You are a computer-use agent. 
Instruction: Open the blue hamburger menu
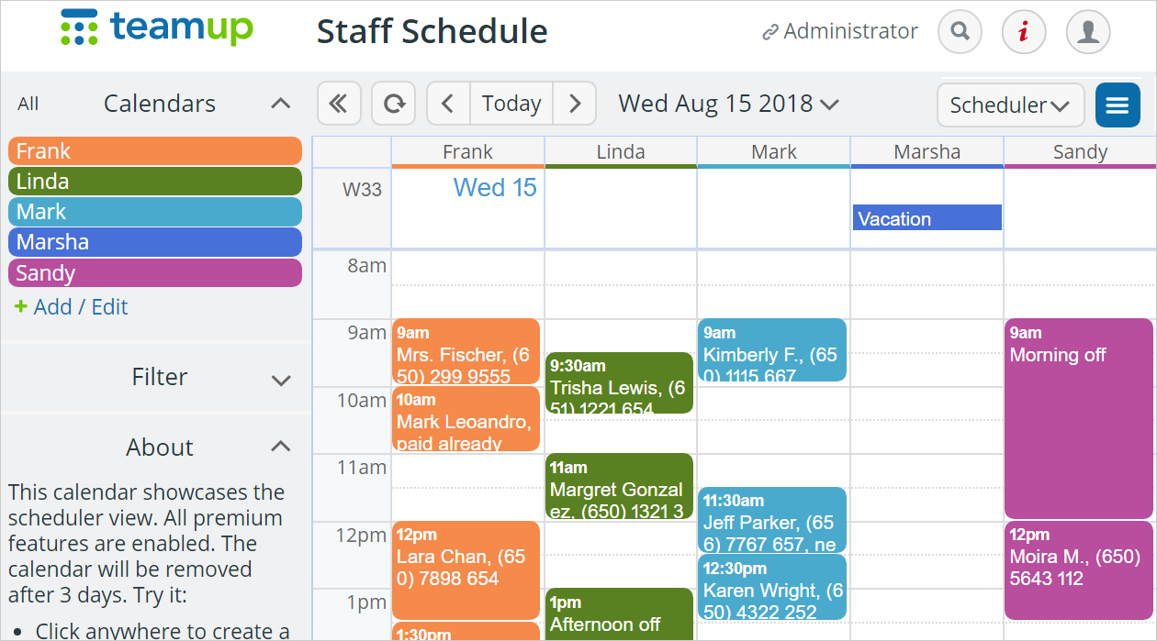coord(1118,105)
